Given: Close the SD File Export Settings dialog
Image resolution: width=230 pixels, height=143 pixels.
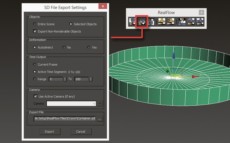Looking at the screenshot, I should pyautogui.click(x=103, y=6).
